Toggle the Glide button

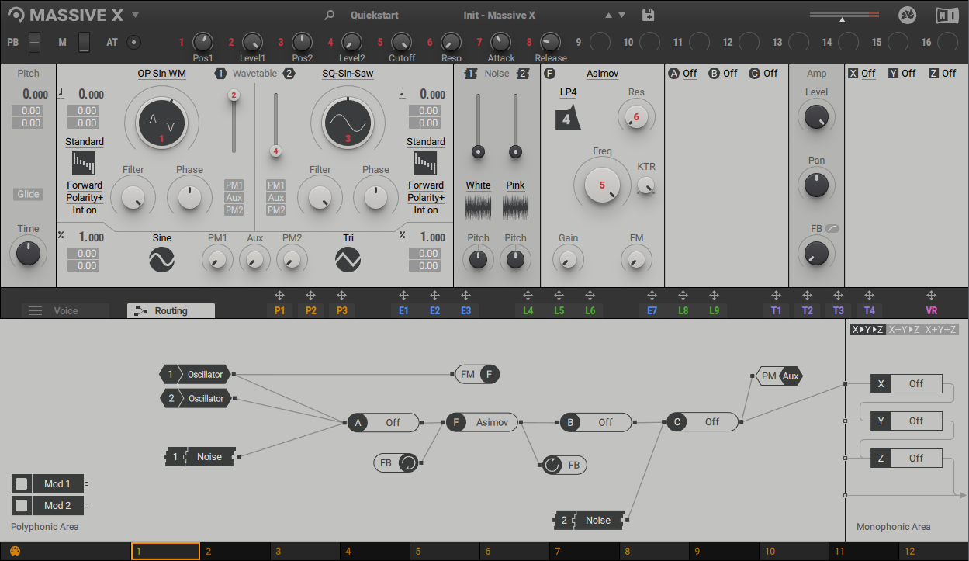[28, 194]
